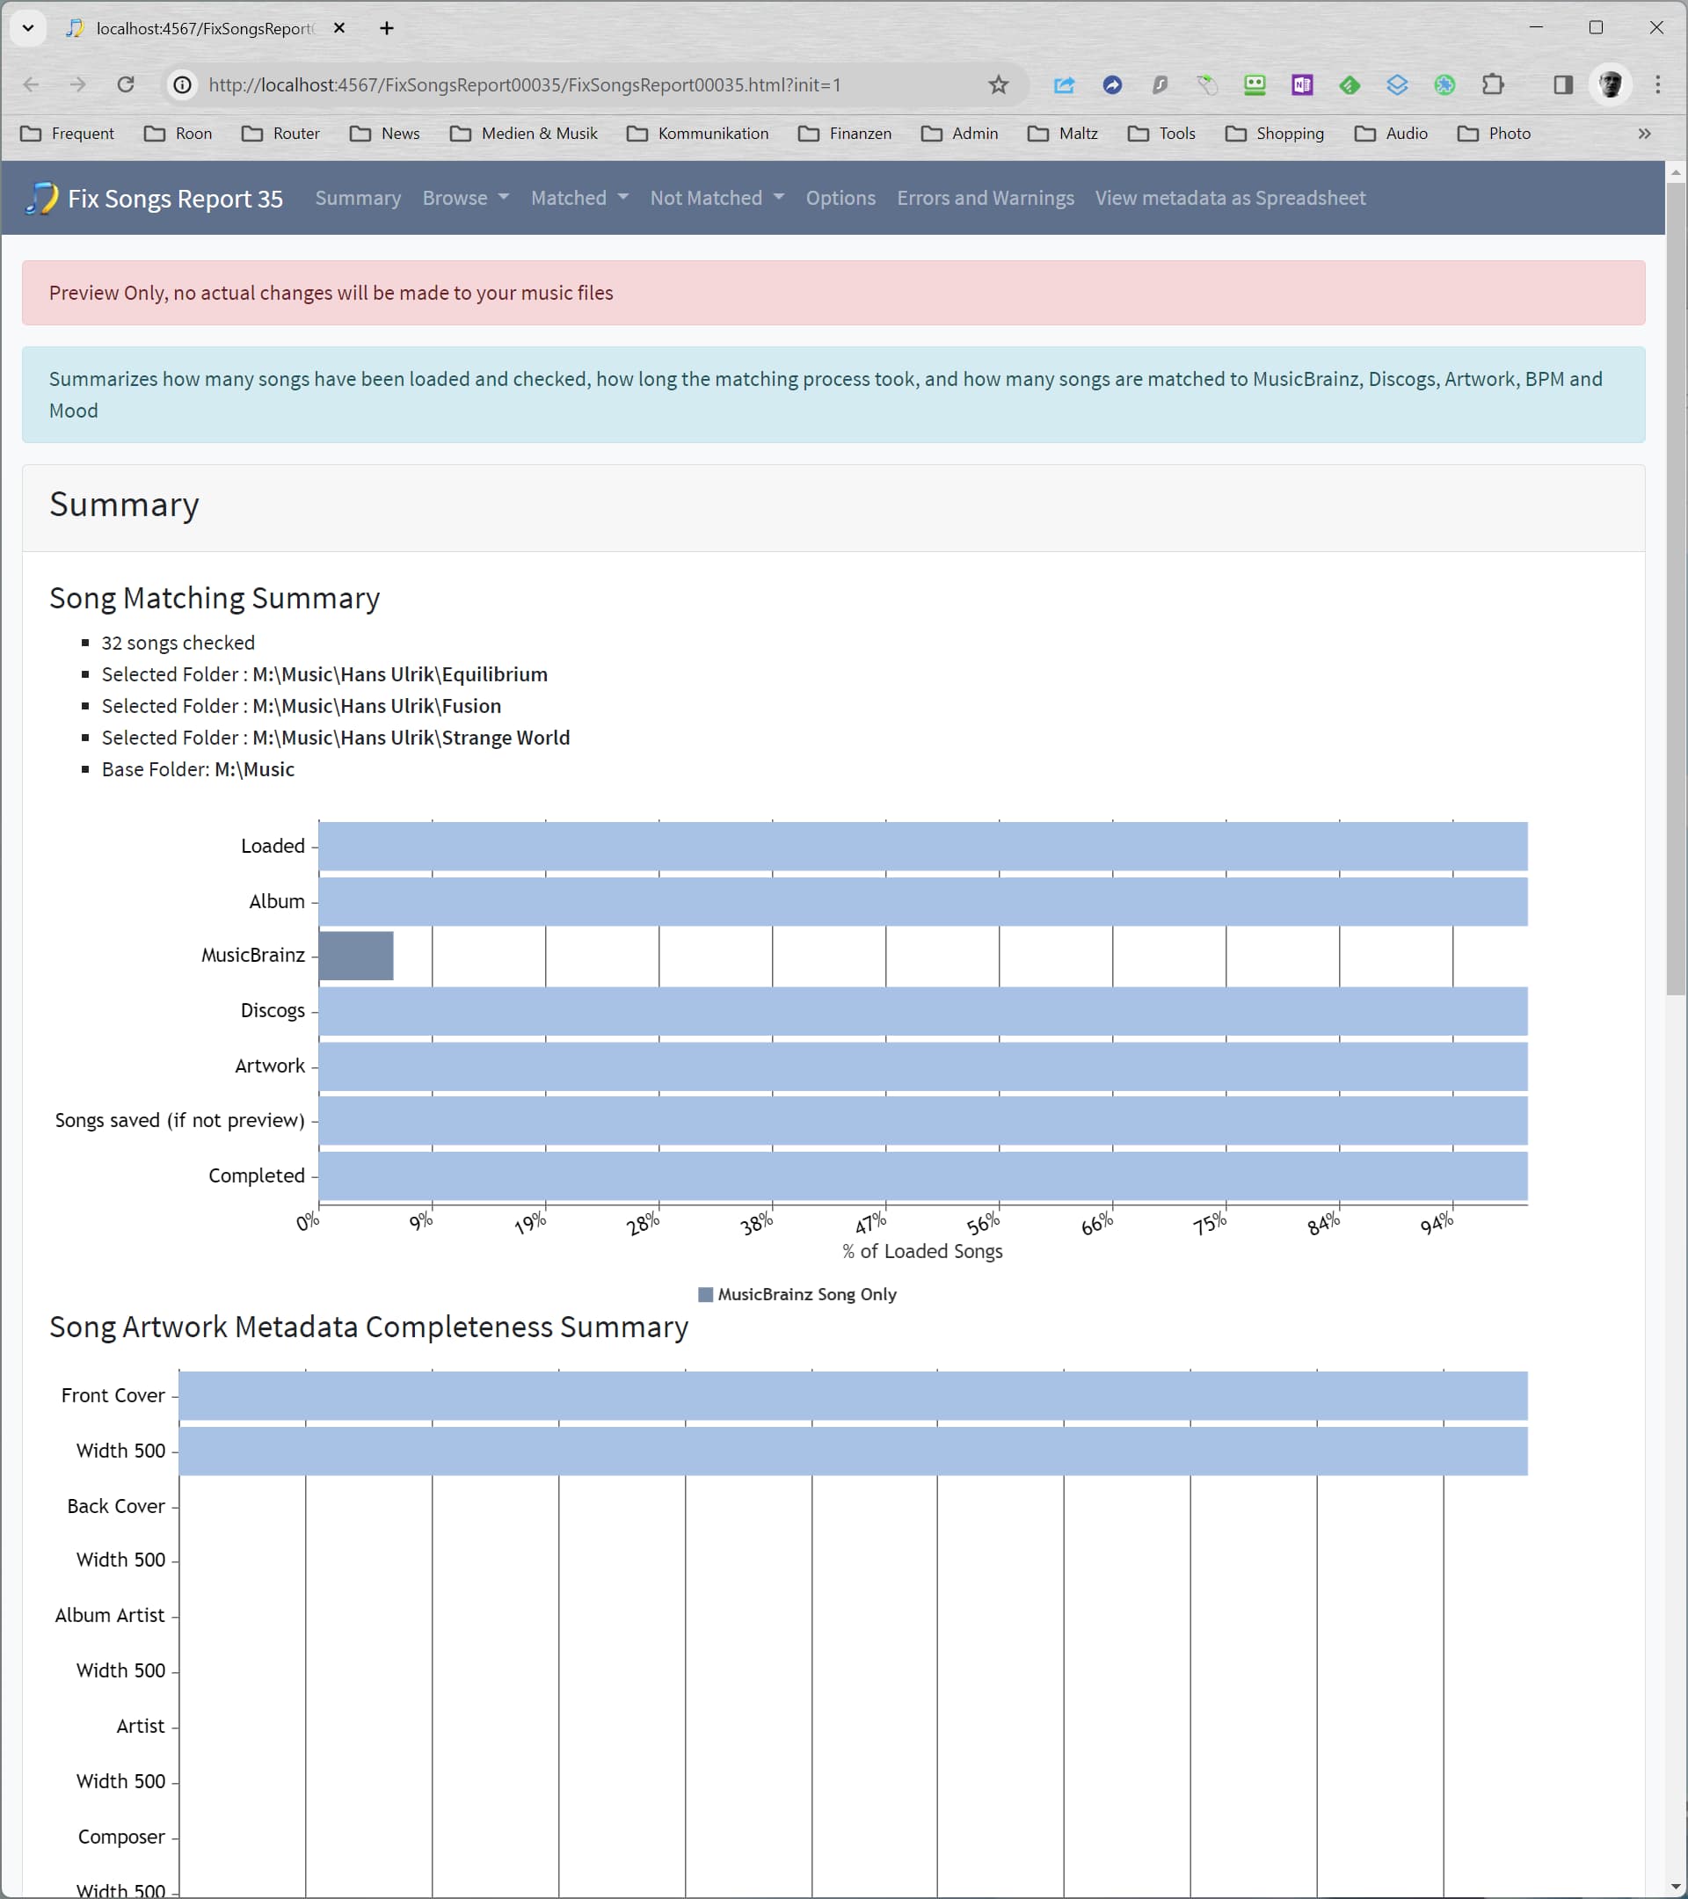1688x1899 pixels.
Task: Click the OneNote Web Clipper extension icon
Action: (1301, 84)
